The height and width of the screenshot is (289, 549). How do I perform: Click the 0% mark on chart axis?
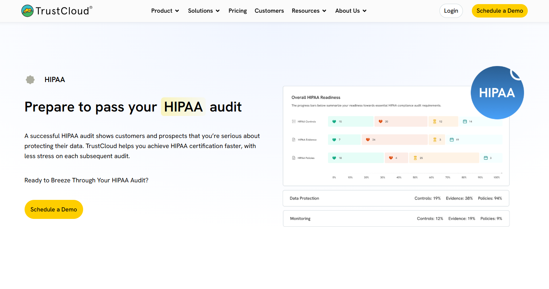(334, 178)
